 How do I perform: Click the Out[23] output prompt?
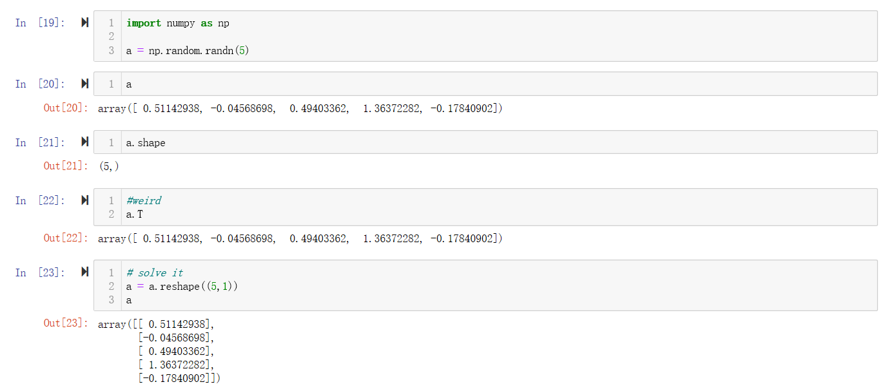[x=65, y=323]
